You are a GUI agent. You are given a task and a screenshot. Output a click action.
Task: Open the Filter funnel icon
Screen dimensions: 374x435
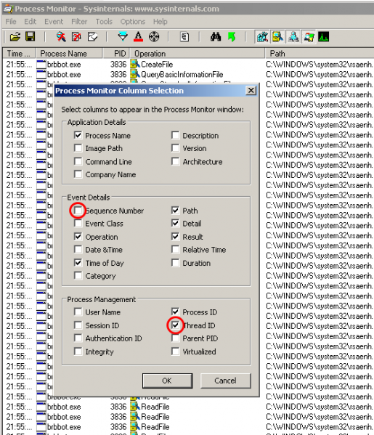tap(123, 36)
